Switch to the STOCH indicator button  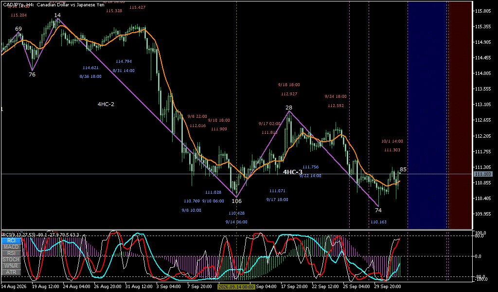pos(12,259)
